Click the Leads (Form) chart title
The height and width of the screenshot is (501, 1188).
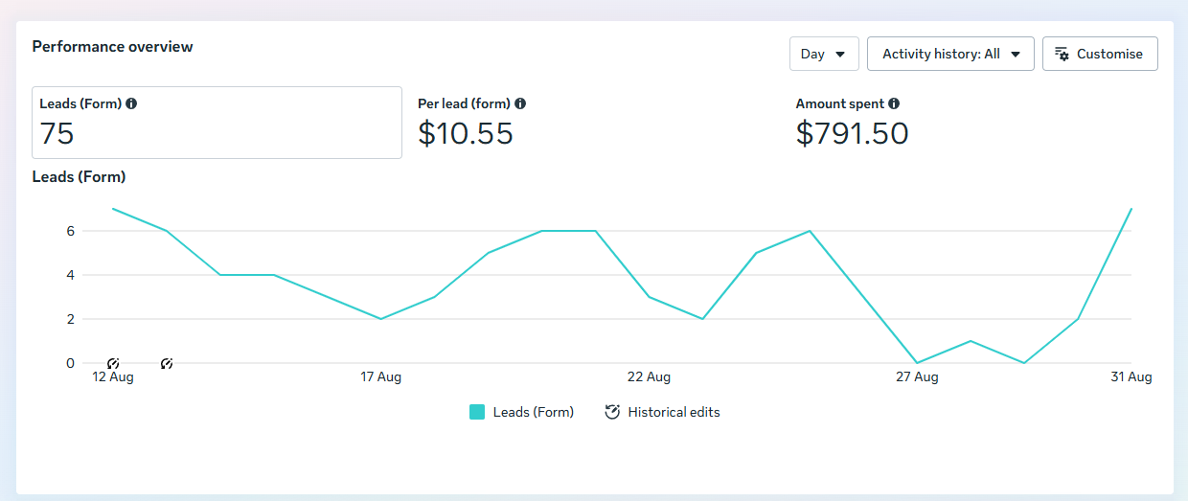(79, 176)
